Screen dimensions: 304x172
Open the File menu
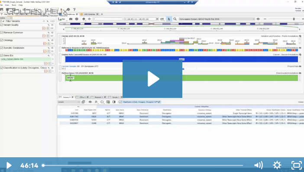[1, 5]
